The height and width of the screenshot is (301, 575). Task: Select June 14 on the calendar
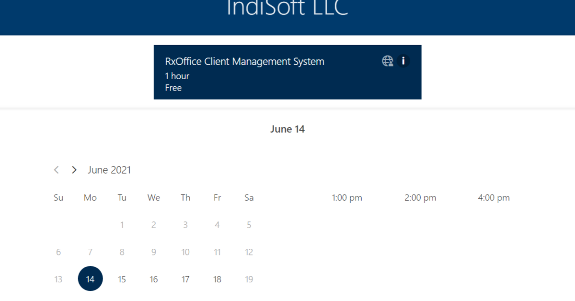tap(90, 279)
